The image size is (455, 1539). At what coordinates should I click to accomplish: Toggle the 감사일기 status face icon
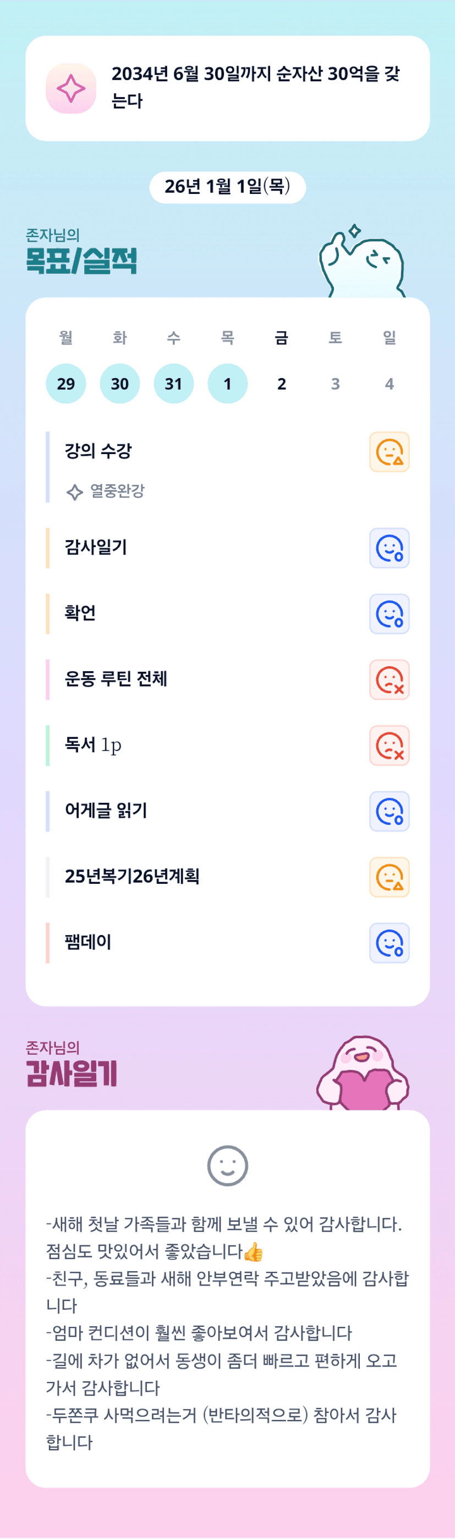389,548
